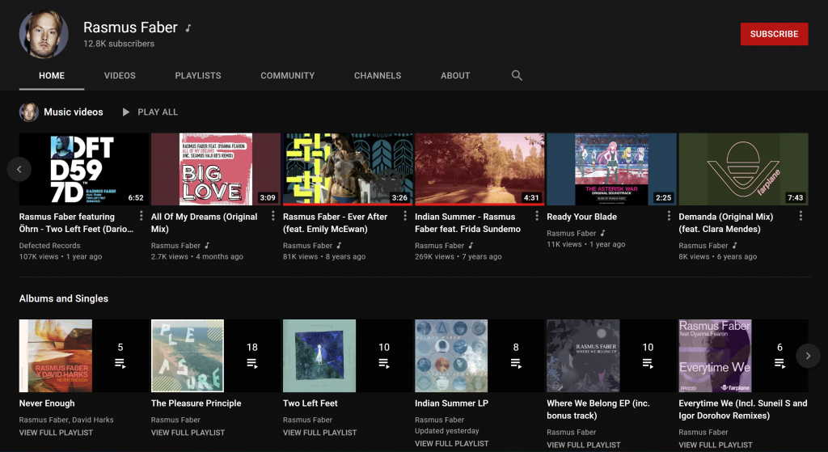Image resolution: width=828 pixels, height=452 pixels.
Task: Click playlist queue icon on The Pleasure Principle
Action: click(x=252, y=363)
